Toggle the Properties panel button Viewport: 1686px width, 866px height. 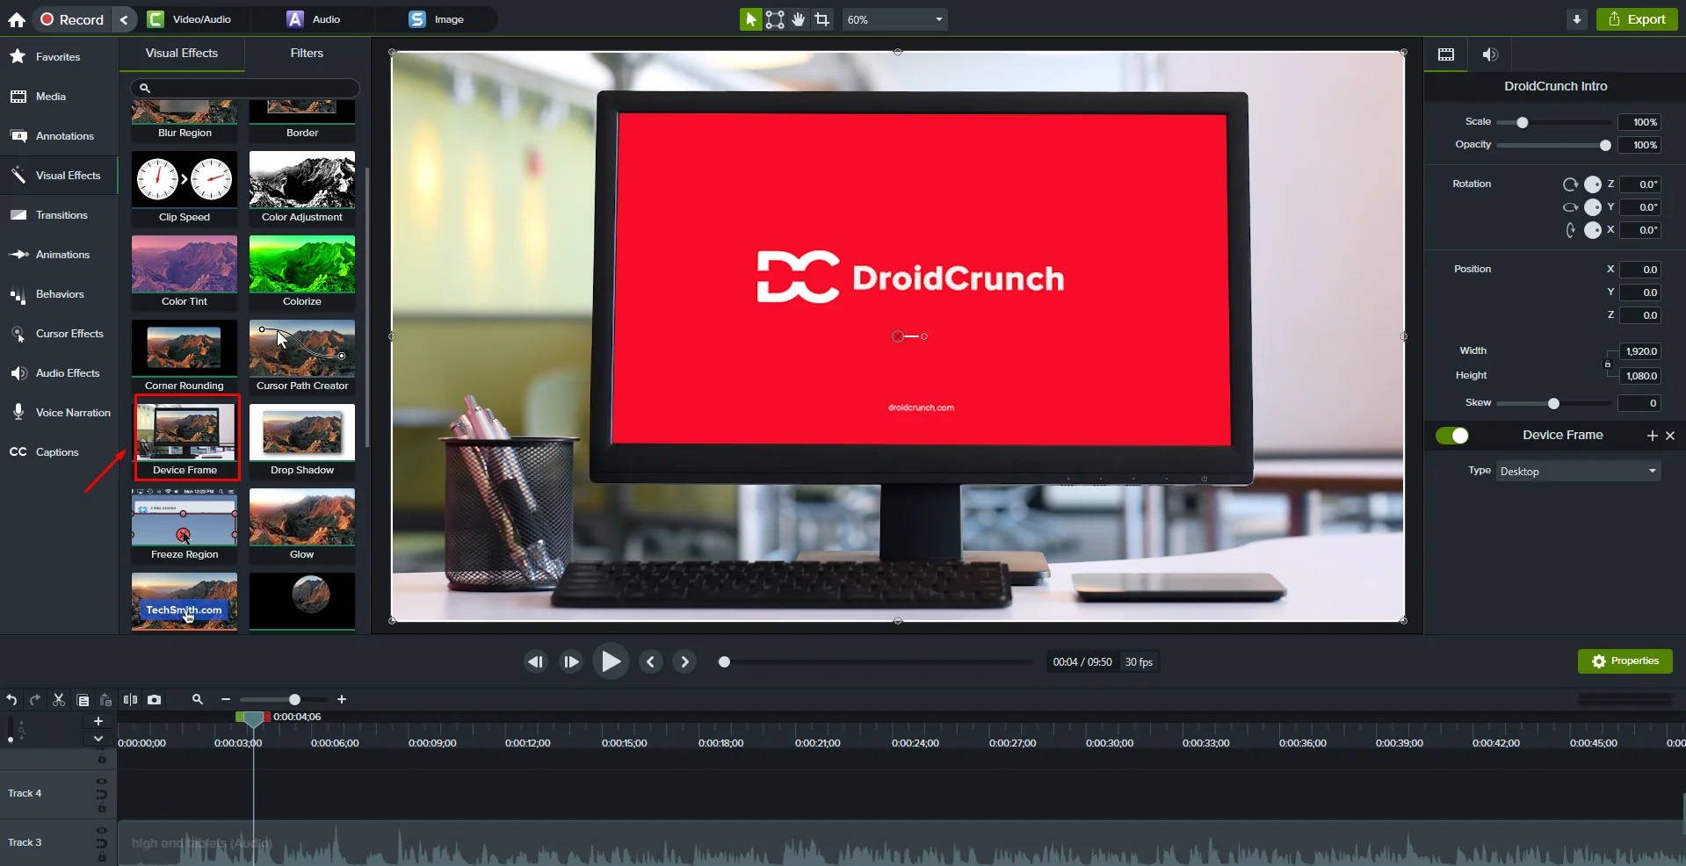1625,661
